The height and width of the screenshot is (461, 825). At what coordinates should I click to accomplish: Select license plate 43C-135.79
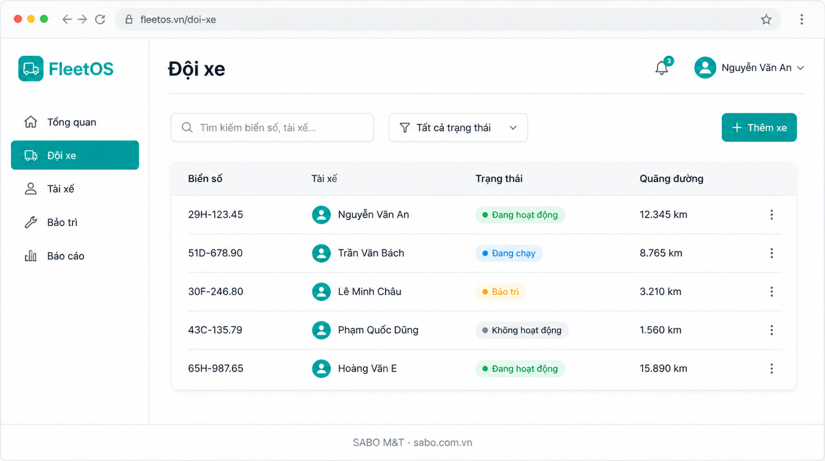click(x=215, y=330)
